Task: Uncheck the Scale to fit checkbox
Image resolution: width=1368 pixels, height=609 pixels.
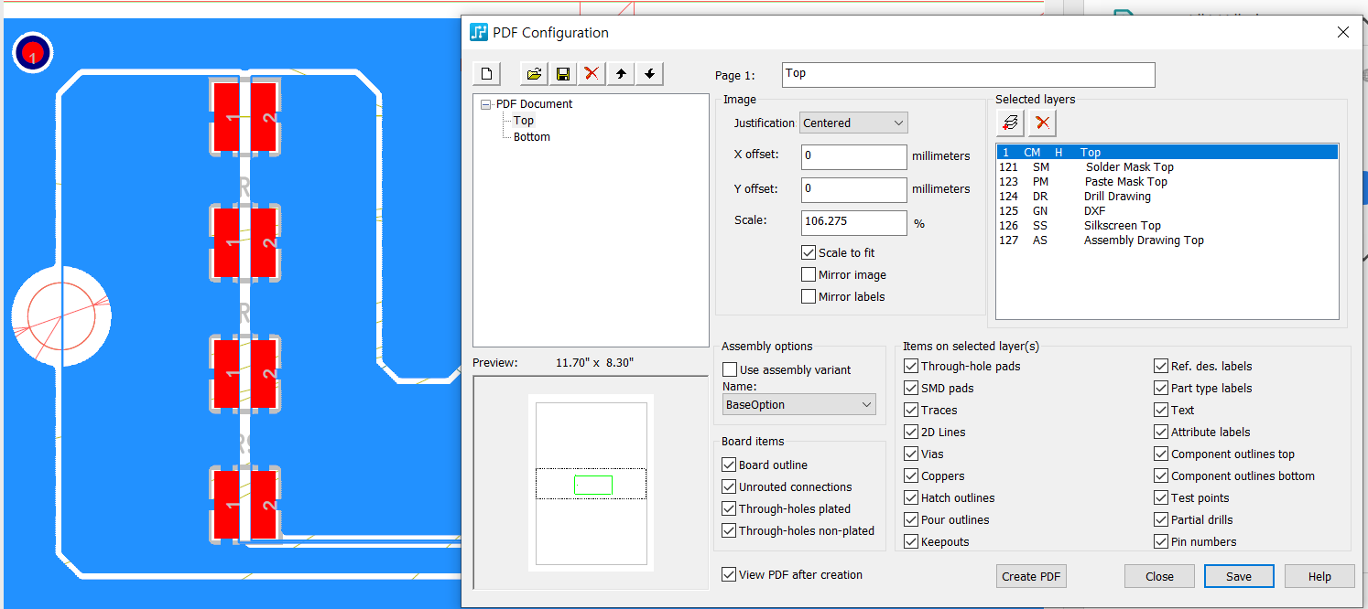Action: [x=809, y=253]
